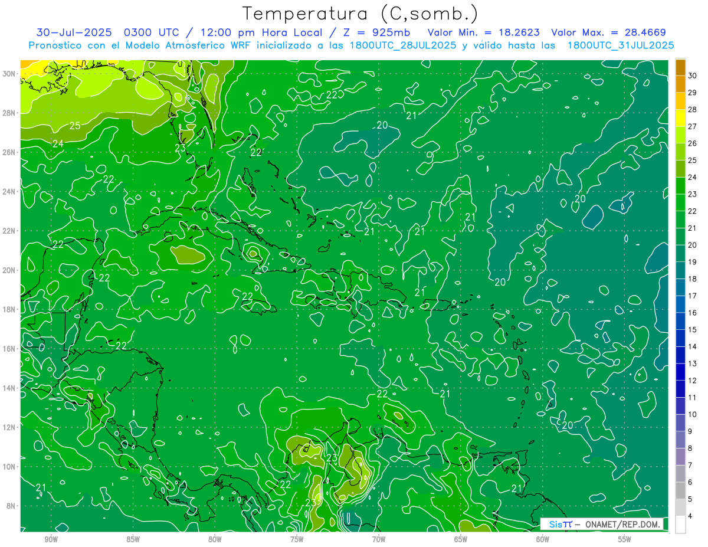Click the 30N latitude axis label
708x547 pixels.
[x=9, y=74]
